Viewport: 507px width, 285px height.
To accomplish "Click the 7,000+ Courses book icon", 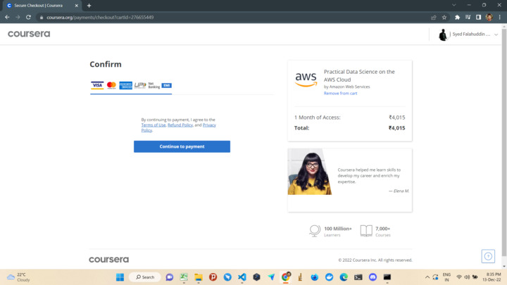I will pyautogui.click(x=366, y=231).
